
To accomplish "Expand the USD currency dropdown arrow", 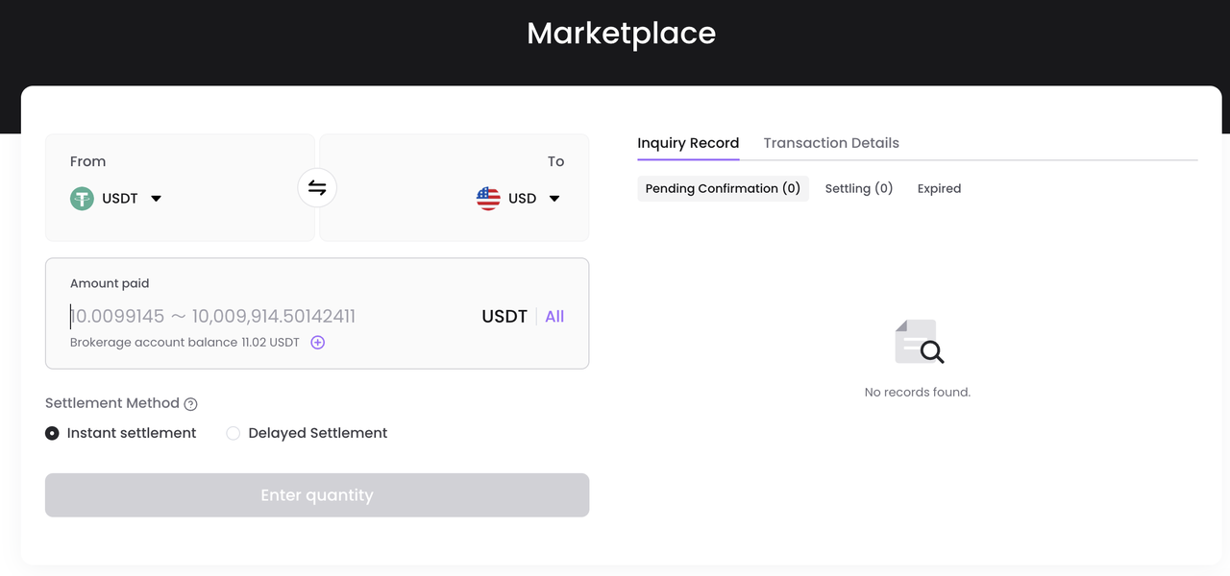I will (554, 199).
